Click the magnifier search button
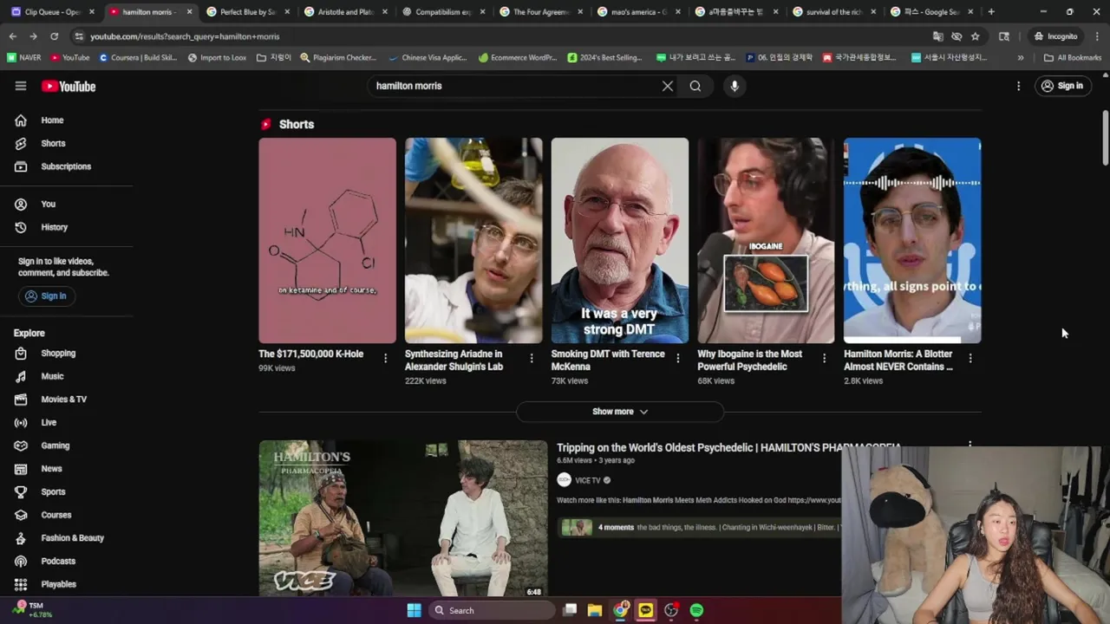1110x624 pixels. 695,86
